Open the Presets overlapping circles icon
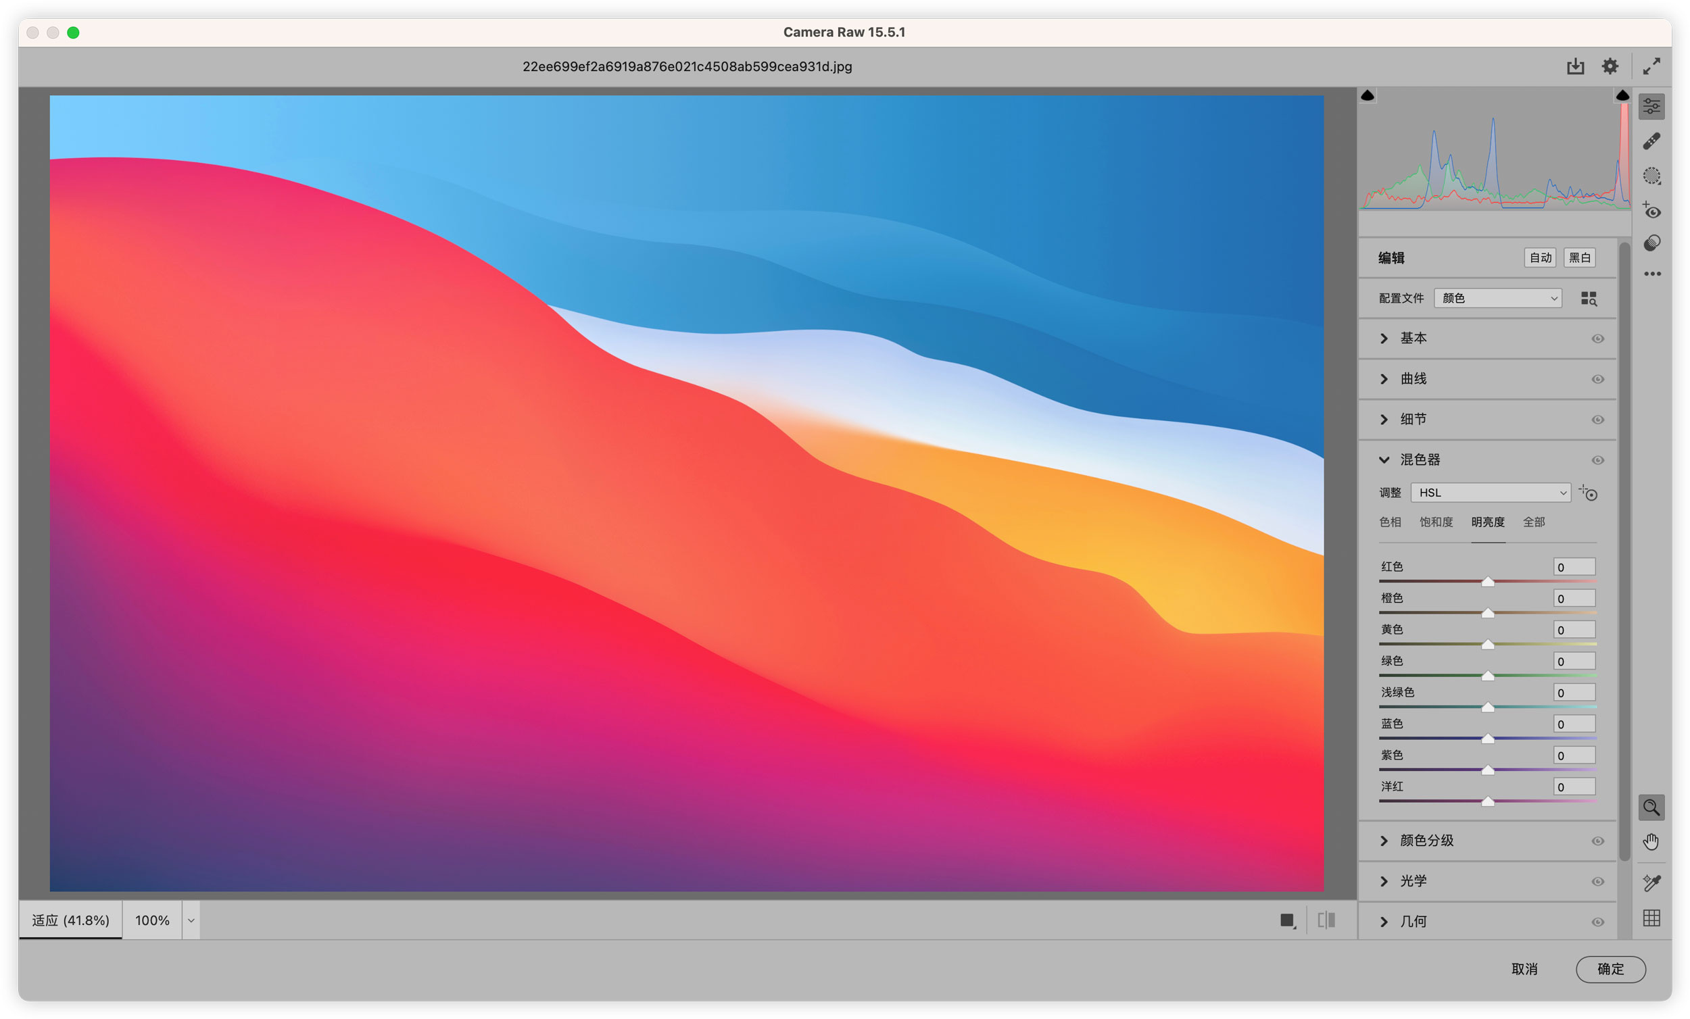This screenshot has height=1019, width=1690. [1651, 243]
